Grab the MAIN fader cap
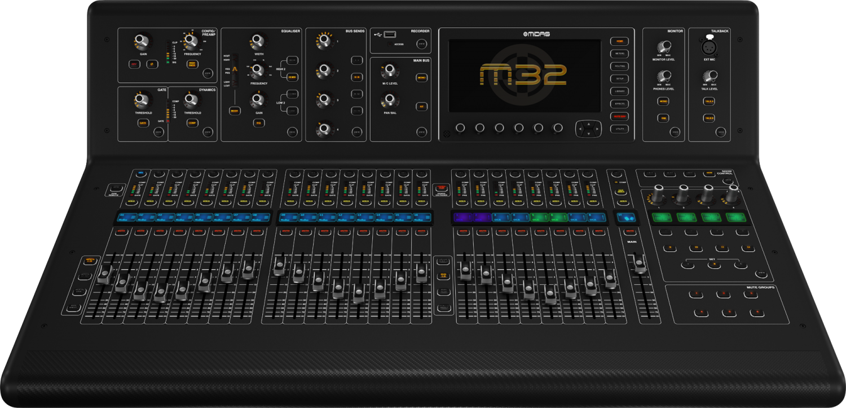The image size is (846, 408). [x=639, y=263]
